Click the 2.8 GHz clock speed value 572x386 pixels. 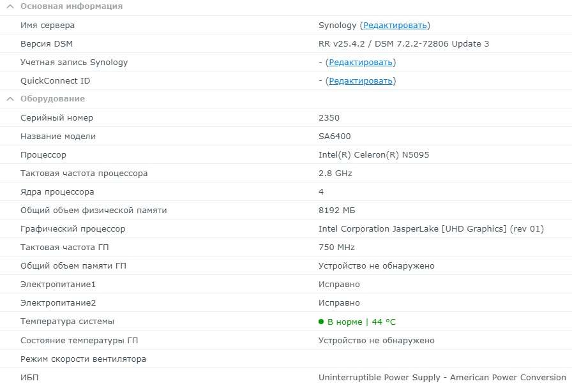pos(335,174)
